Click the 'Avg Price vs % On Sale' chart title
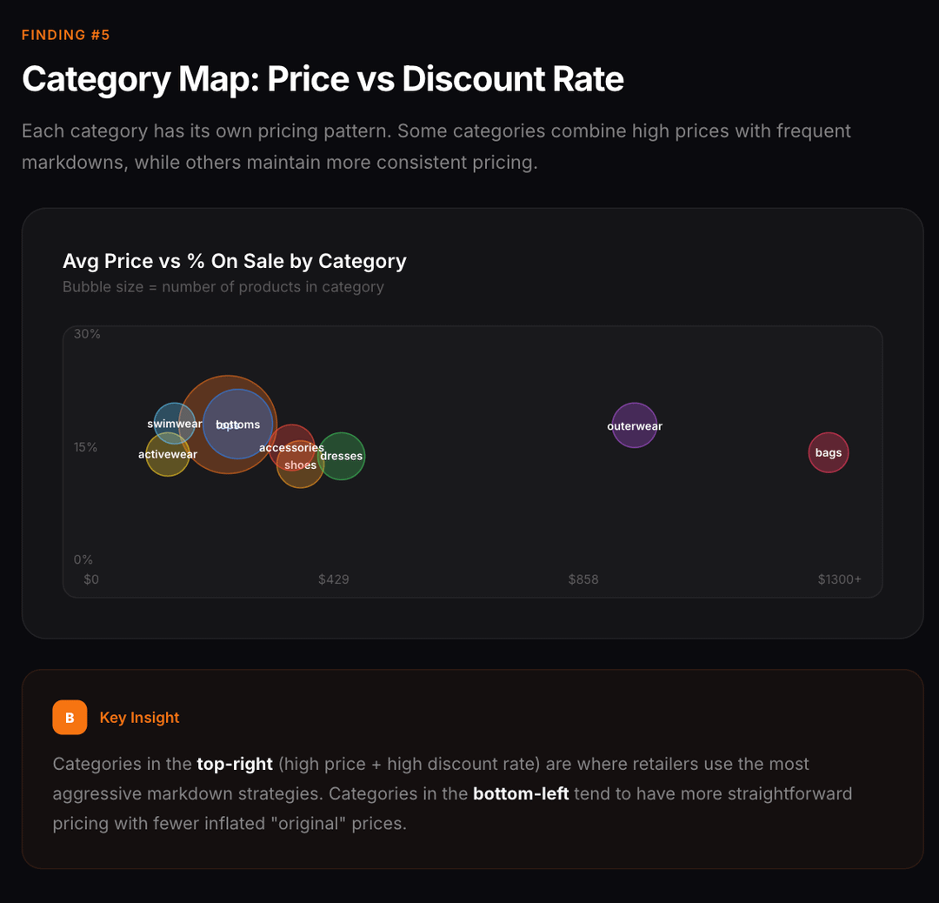Image resolution: width=939 pixels, height=903 pixels. (x=234, y=261)
